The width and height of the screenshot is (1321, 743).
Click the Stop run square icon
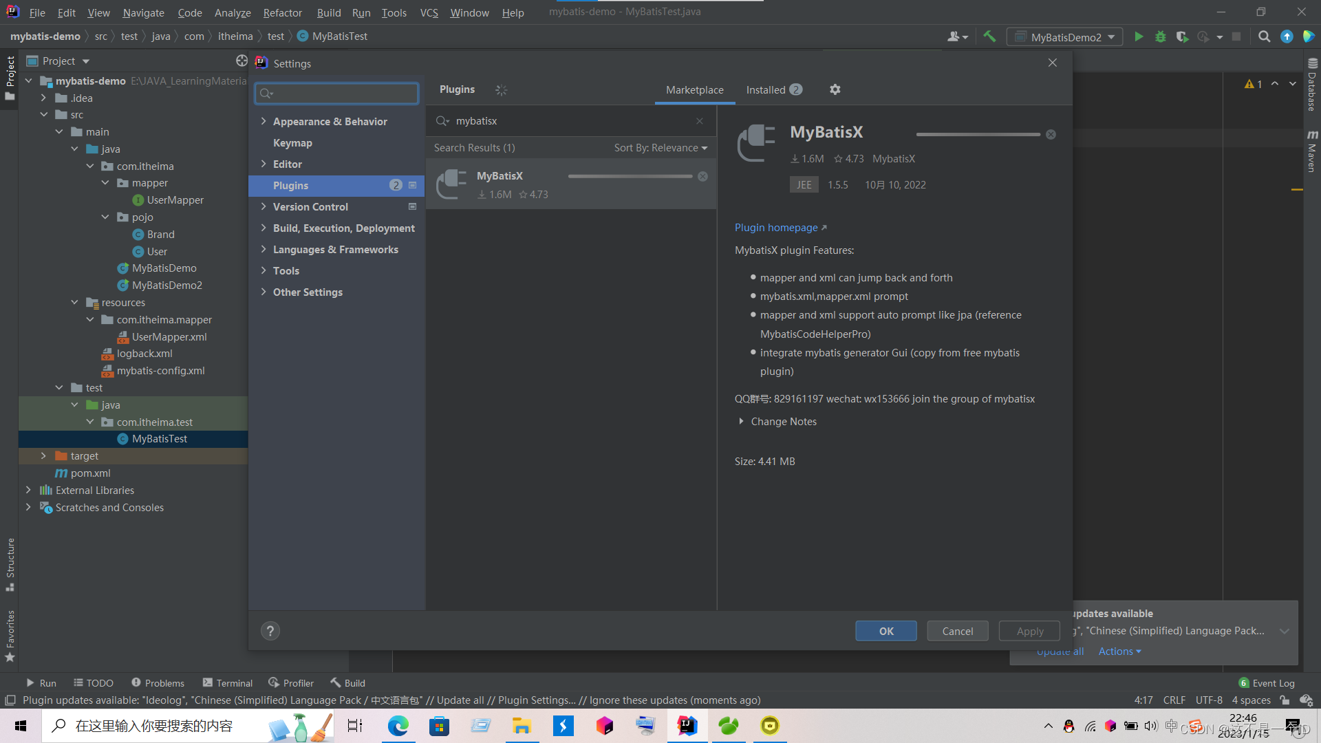[x=1236, y=36]
